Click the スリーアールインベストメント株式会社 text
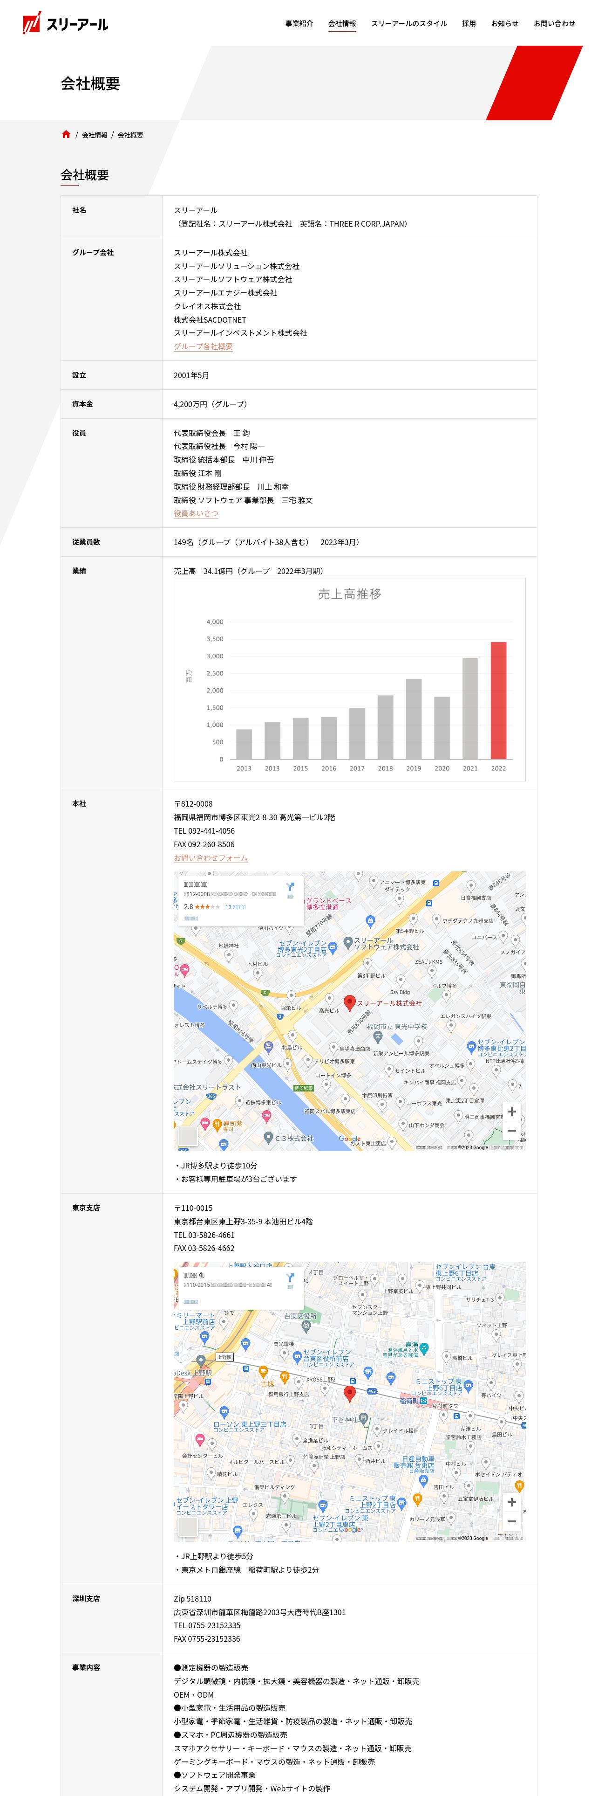598x1796 pixels. pyautogui.click(x=241, y=333)
